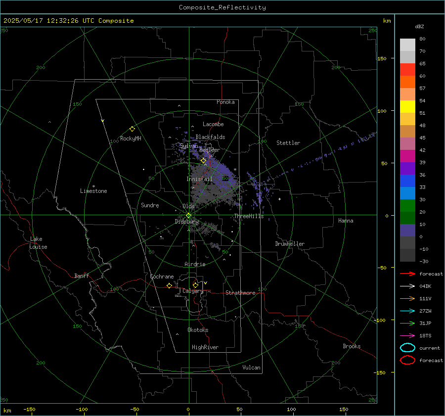445x416 pixels.
Task: Click the Composite_Reflectivity title
Action: pos(222,7)
